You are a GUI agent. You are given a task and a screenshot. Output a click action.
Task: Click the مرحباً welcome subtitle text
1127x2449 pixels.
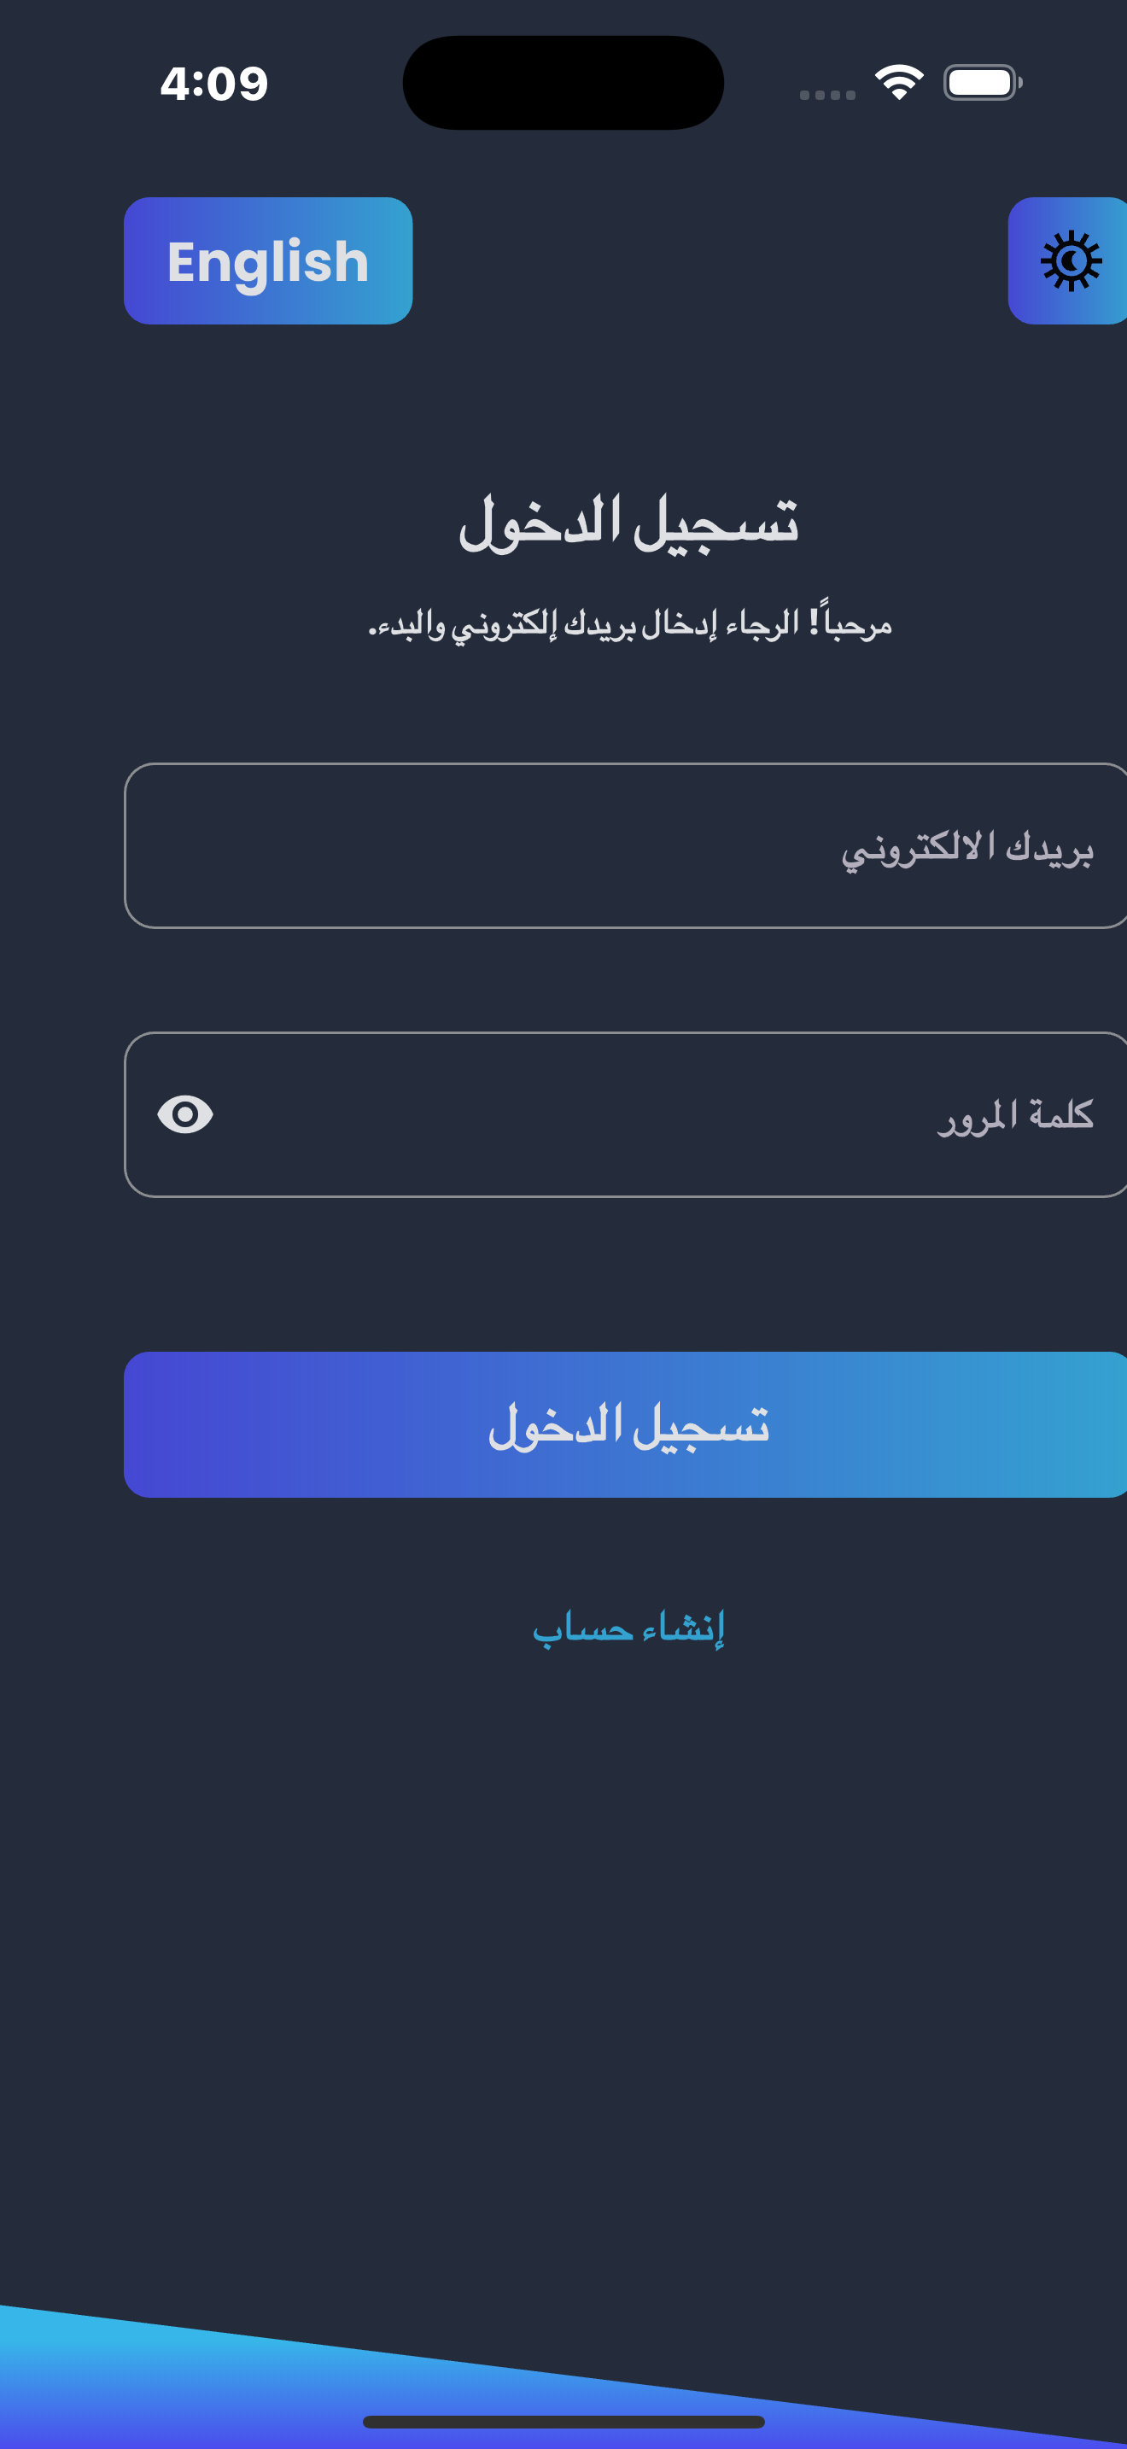click(x=630, y=623)
